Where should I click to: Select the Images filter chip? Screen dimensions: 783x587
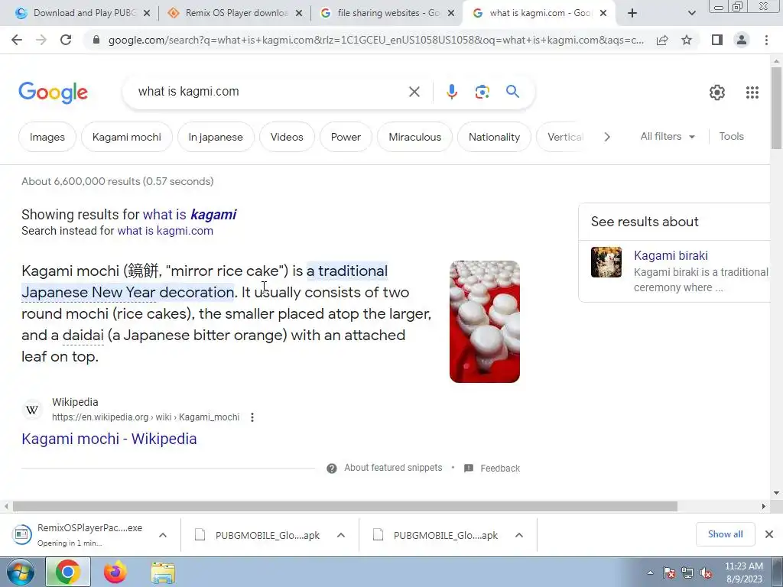(47, 137)
